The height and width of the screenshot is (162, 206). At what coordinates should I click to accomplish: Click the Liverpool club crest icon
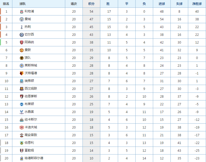click(x=21, y=12)
